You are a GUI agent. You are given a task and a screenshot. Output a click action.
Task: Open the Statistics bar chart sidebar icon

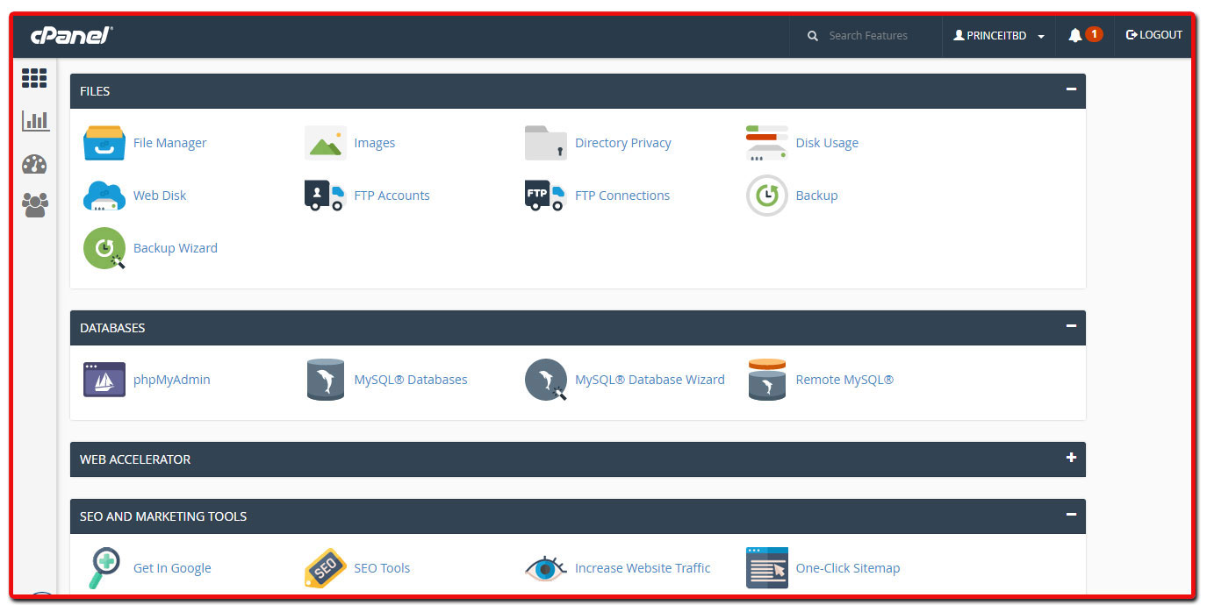click(x=36, y=121)
